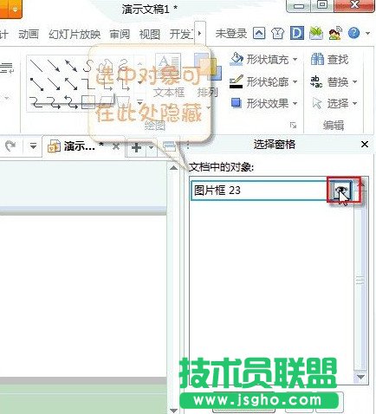Click 未登录 to sign in
Viewport: 376px width, 414px height.
pyautogui.click(x=231, y=34)
